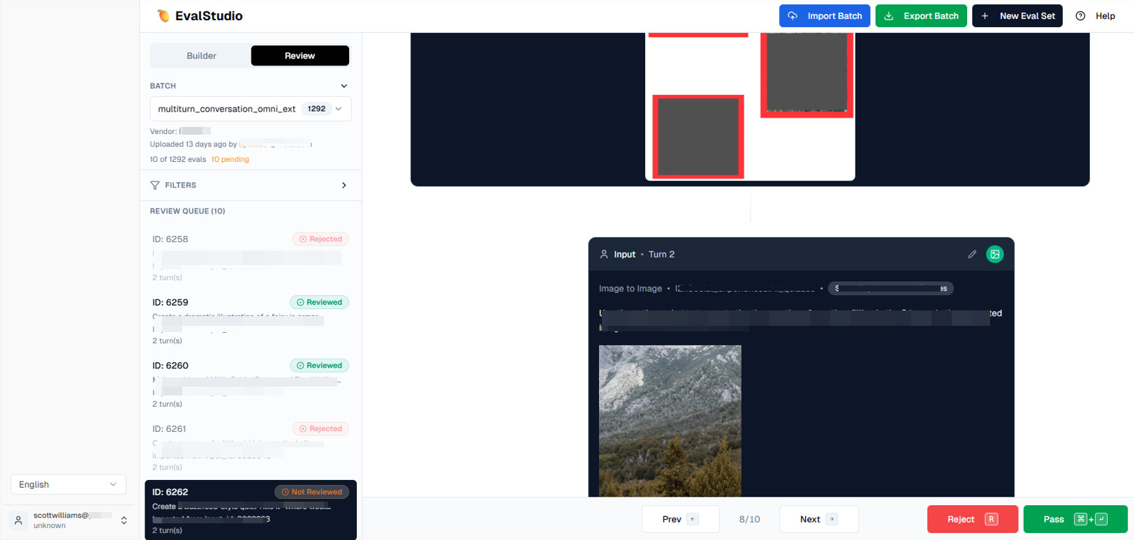The width and height of the screenshot is (1134, 540).
Task: Click the Help question mark icon
Action: point(1080,16)
